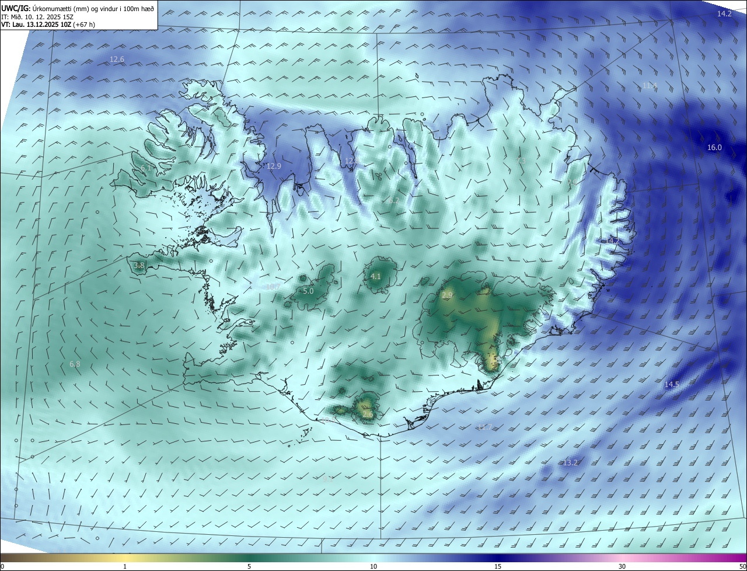The height and width of the screenshot is (571, 747).
Task: Click the 'IT: Mið. 10. 12. 2025 15Z' line
Action: tap(38, 17)
